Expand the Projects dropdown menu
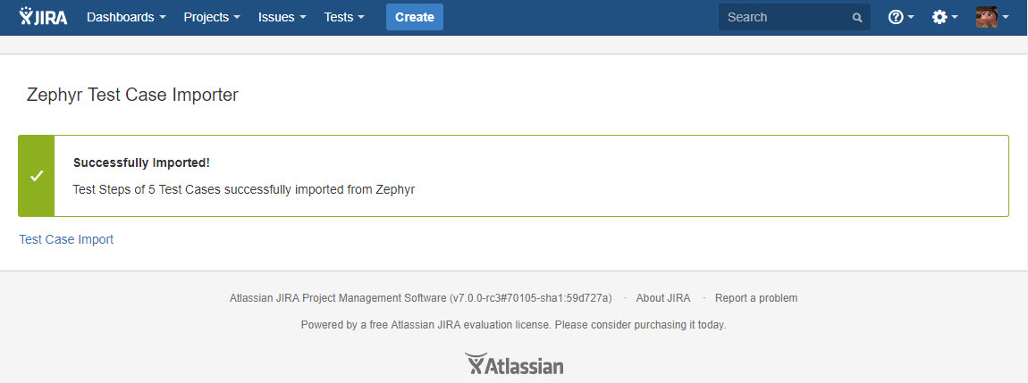This screenshot has height=383, width=1028. coord(211,17)
